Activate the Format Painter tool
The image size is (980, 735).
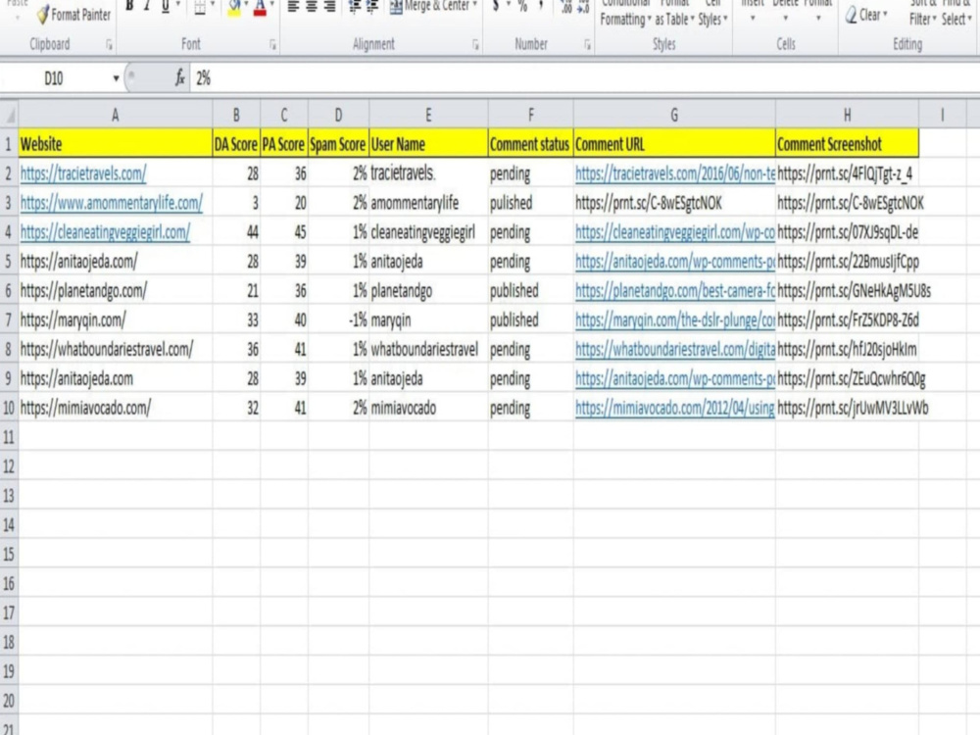73,15
